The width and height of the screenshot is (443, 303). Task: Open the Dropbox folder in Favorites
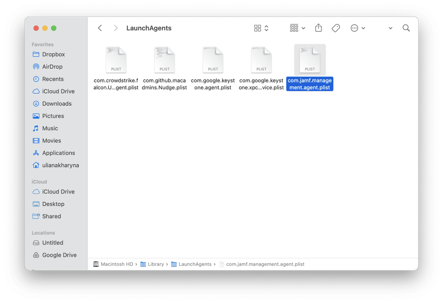[x=54, y=54]
